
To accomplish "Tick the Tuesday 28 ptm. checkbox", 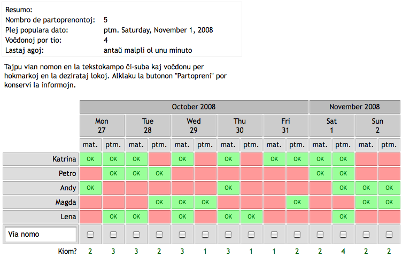I will (x=159, y=235).
